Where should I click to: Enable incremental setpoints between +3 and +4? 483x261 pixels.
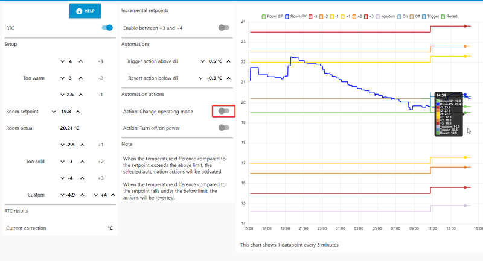click(224, 28)
